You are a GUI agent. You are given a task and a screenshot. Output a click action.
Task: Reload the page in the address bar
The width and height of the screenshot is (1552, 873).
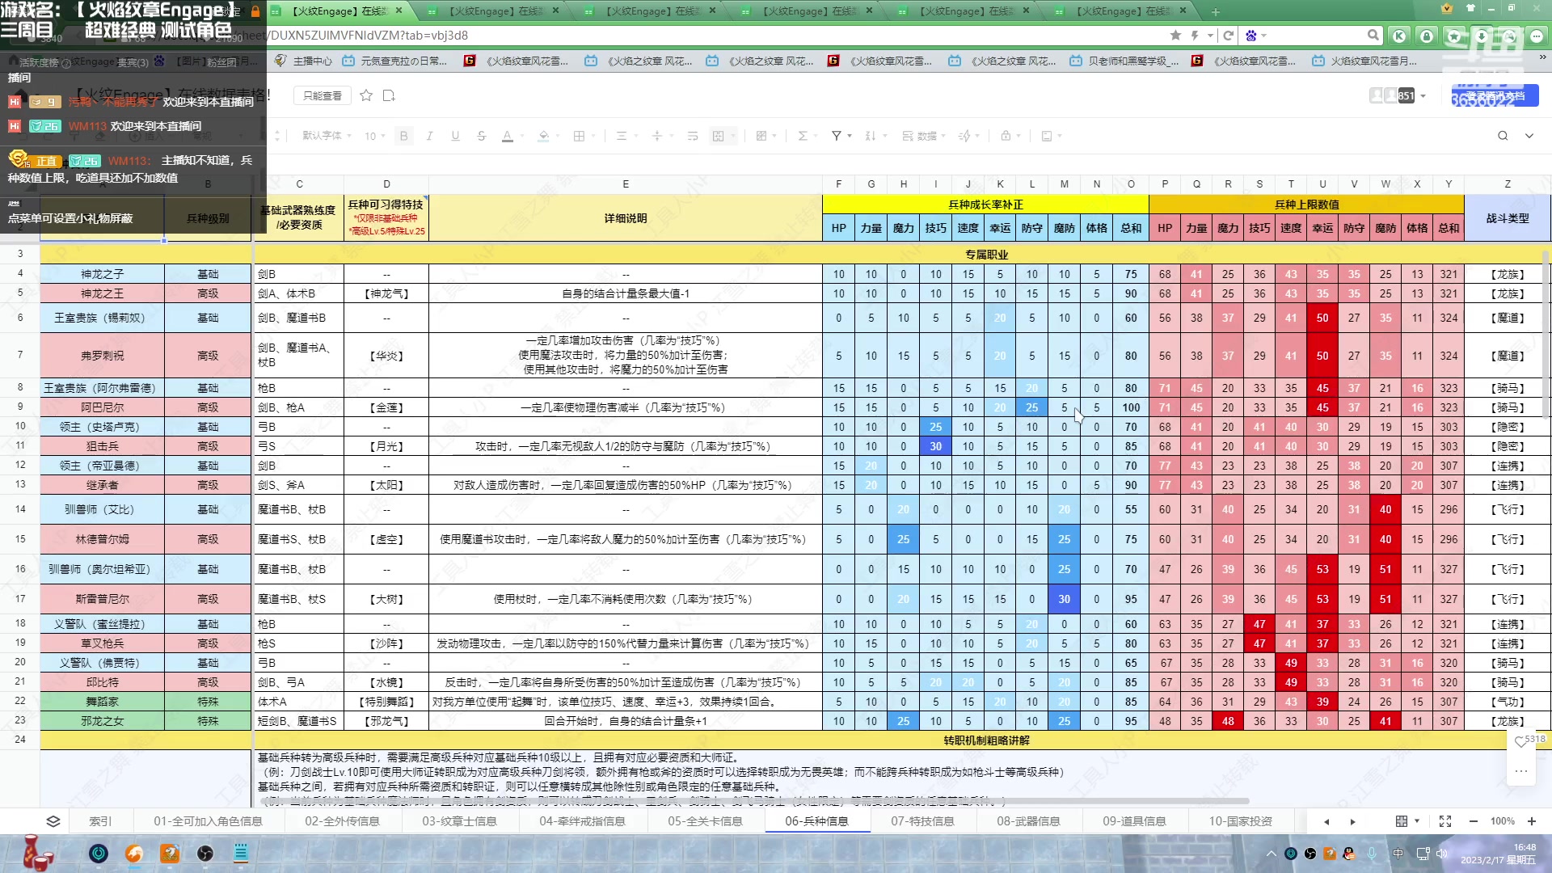(x=1228, y=36)
